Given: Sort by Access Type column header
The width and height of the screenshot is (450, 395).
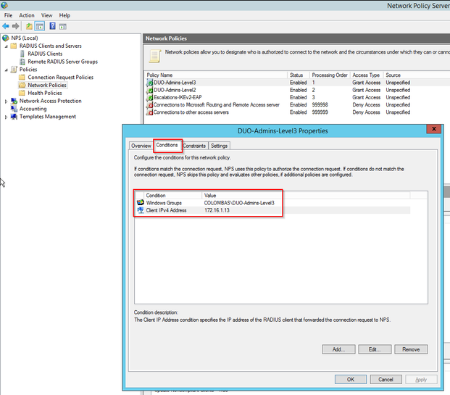Looking at the screenshot, I should [x=367, y=75].
